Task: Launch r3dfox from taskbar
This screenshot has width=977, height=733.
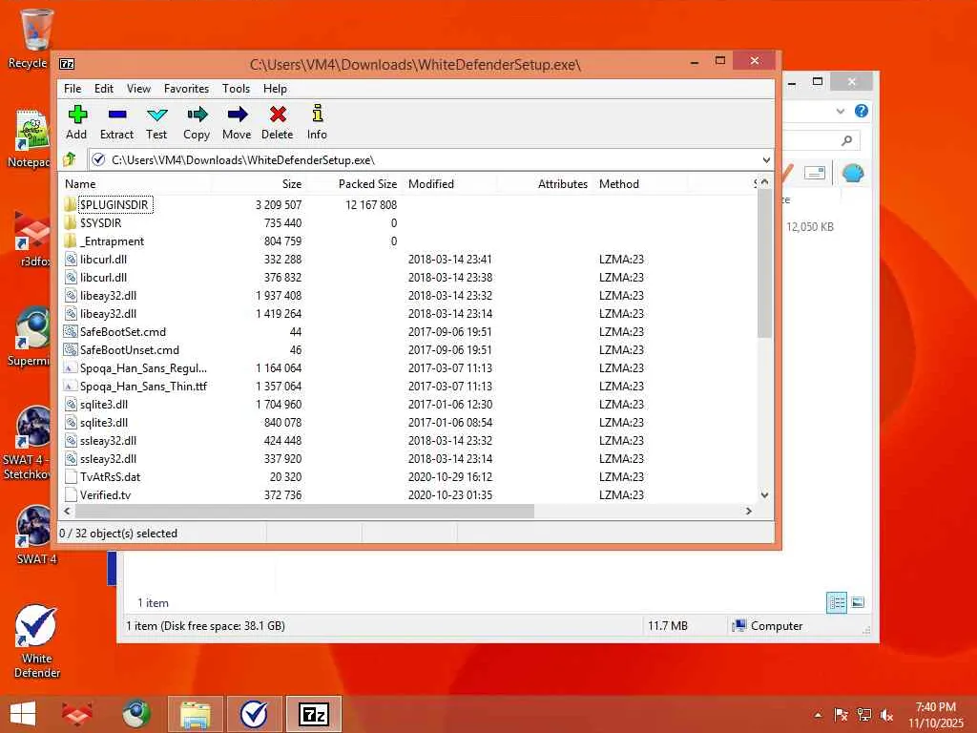Action: pyautogui.click(x=77, y=714)
